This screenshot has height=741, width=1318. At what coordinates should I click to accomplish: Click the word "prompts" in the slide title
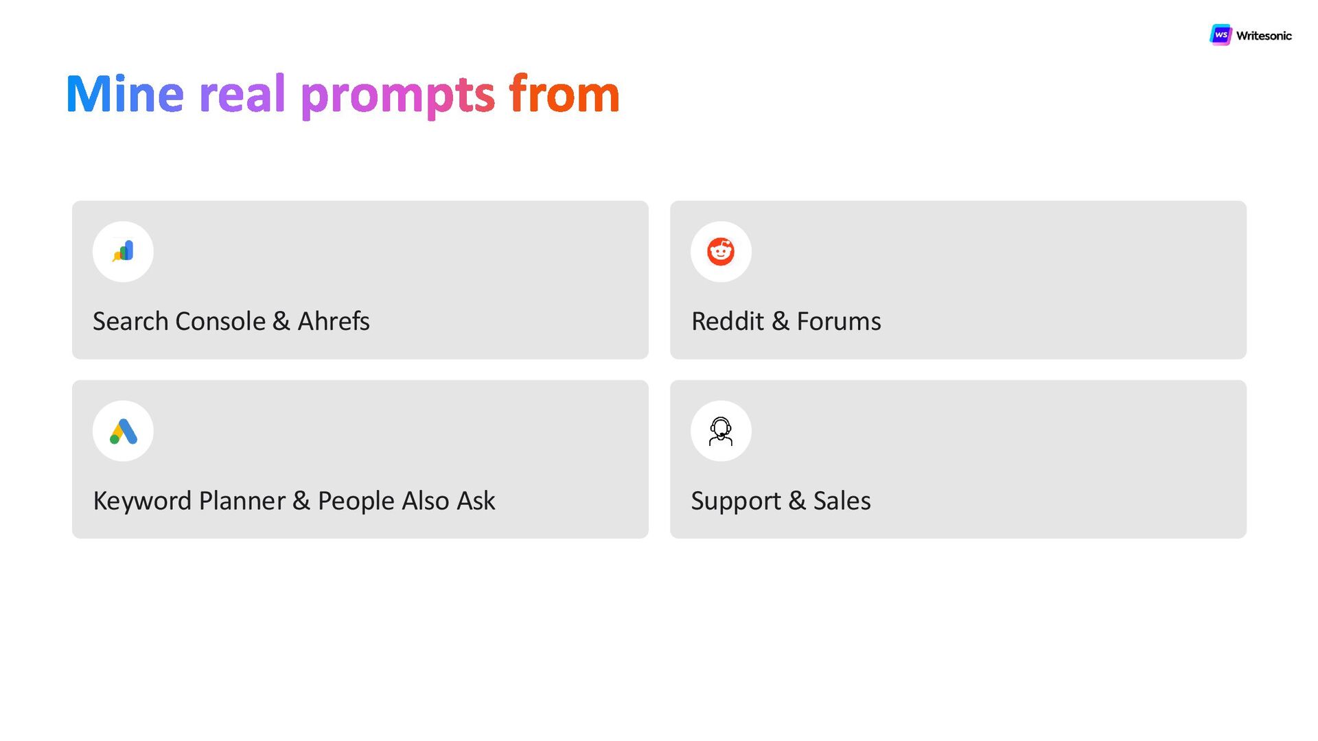tap(397, 95)
